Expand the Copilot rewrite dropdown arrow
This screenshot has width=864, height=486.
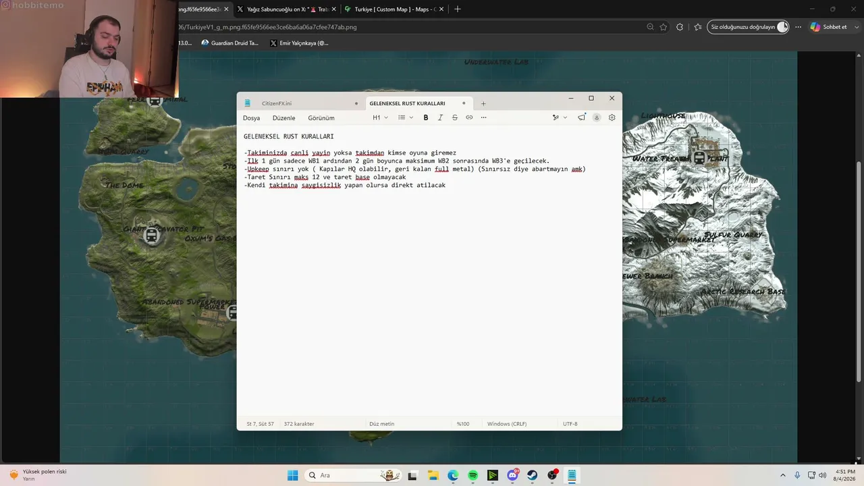click(565, 117)
